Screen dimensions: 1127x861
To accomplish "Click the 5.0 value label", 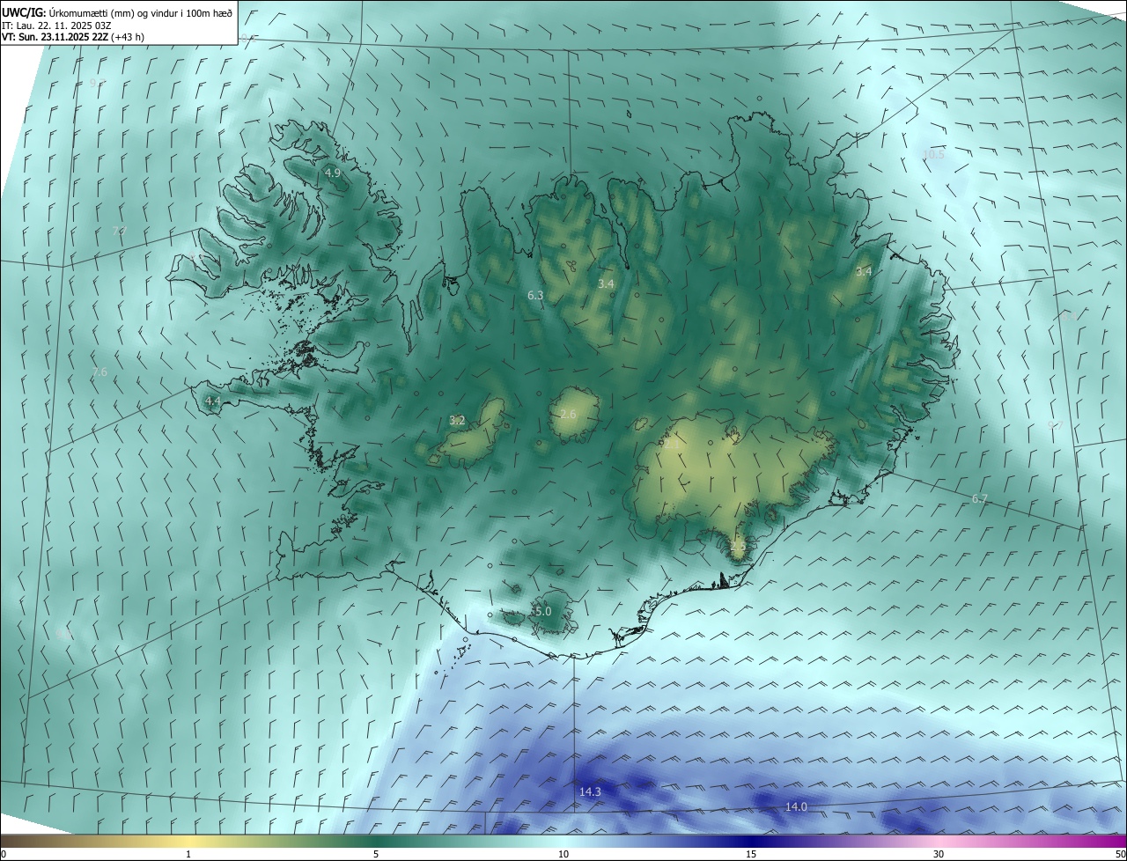I will 541,611.
